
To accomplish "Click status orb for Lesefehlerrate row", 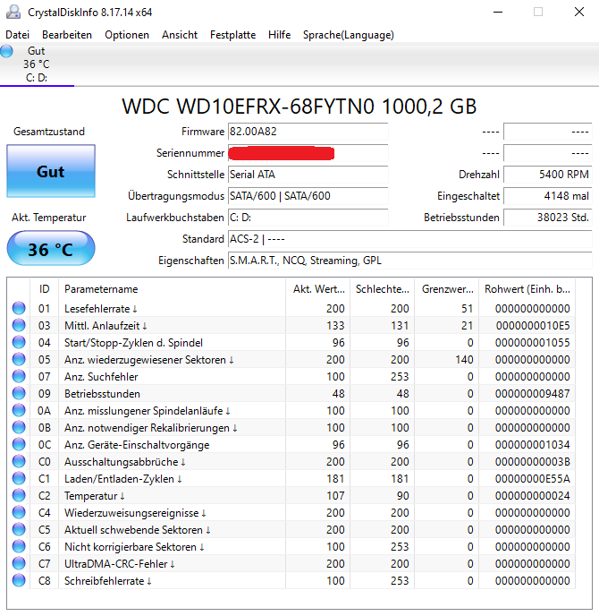I will pyautogui.click(x=19, y=308).
